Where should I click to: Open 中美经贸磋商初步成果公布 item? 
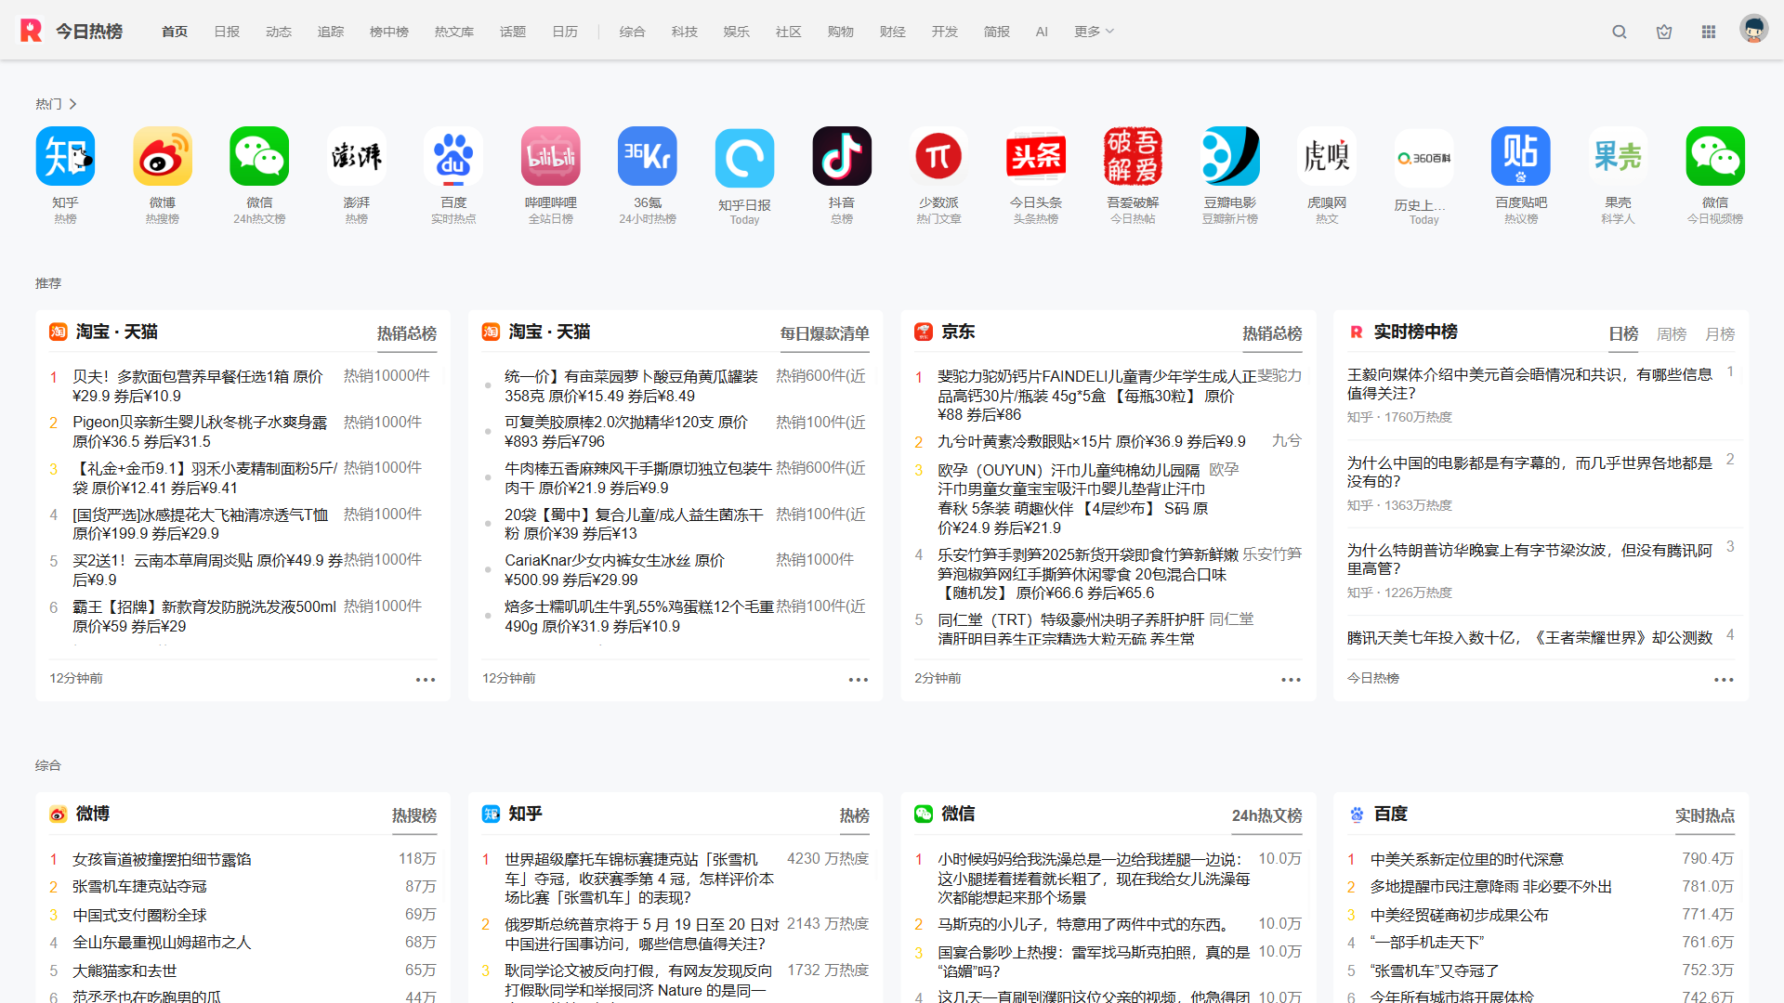[1460, 915]
